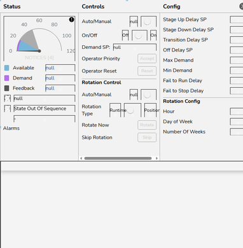Image resolution: width=243 pixels, height=248 pixels.
Task: Click the status icon beside State Out Of Sequence
Action: pyautogui.click(x=7, y=109)
